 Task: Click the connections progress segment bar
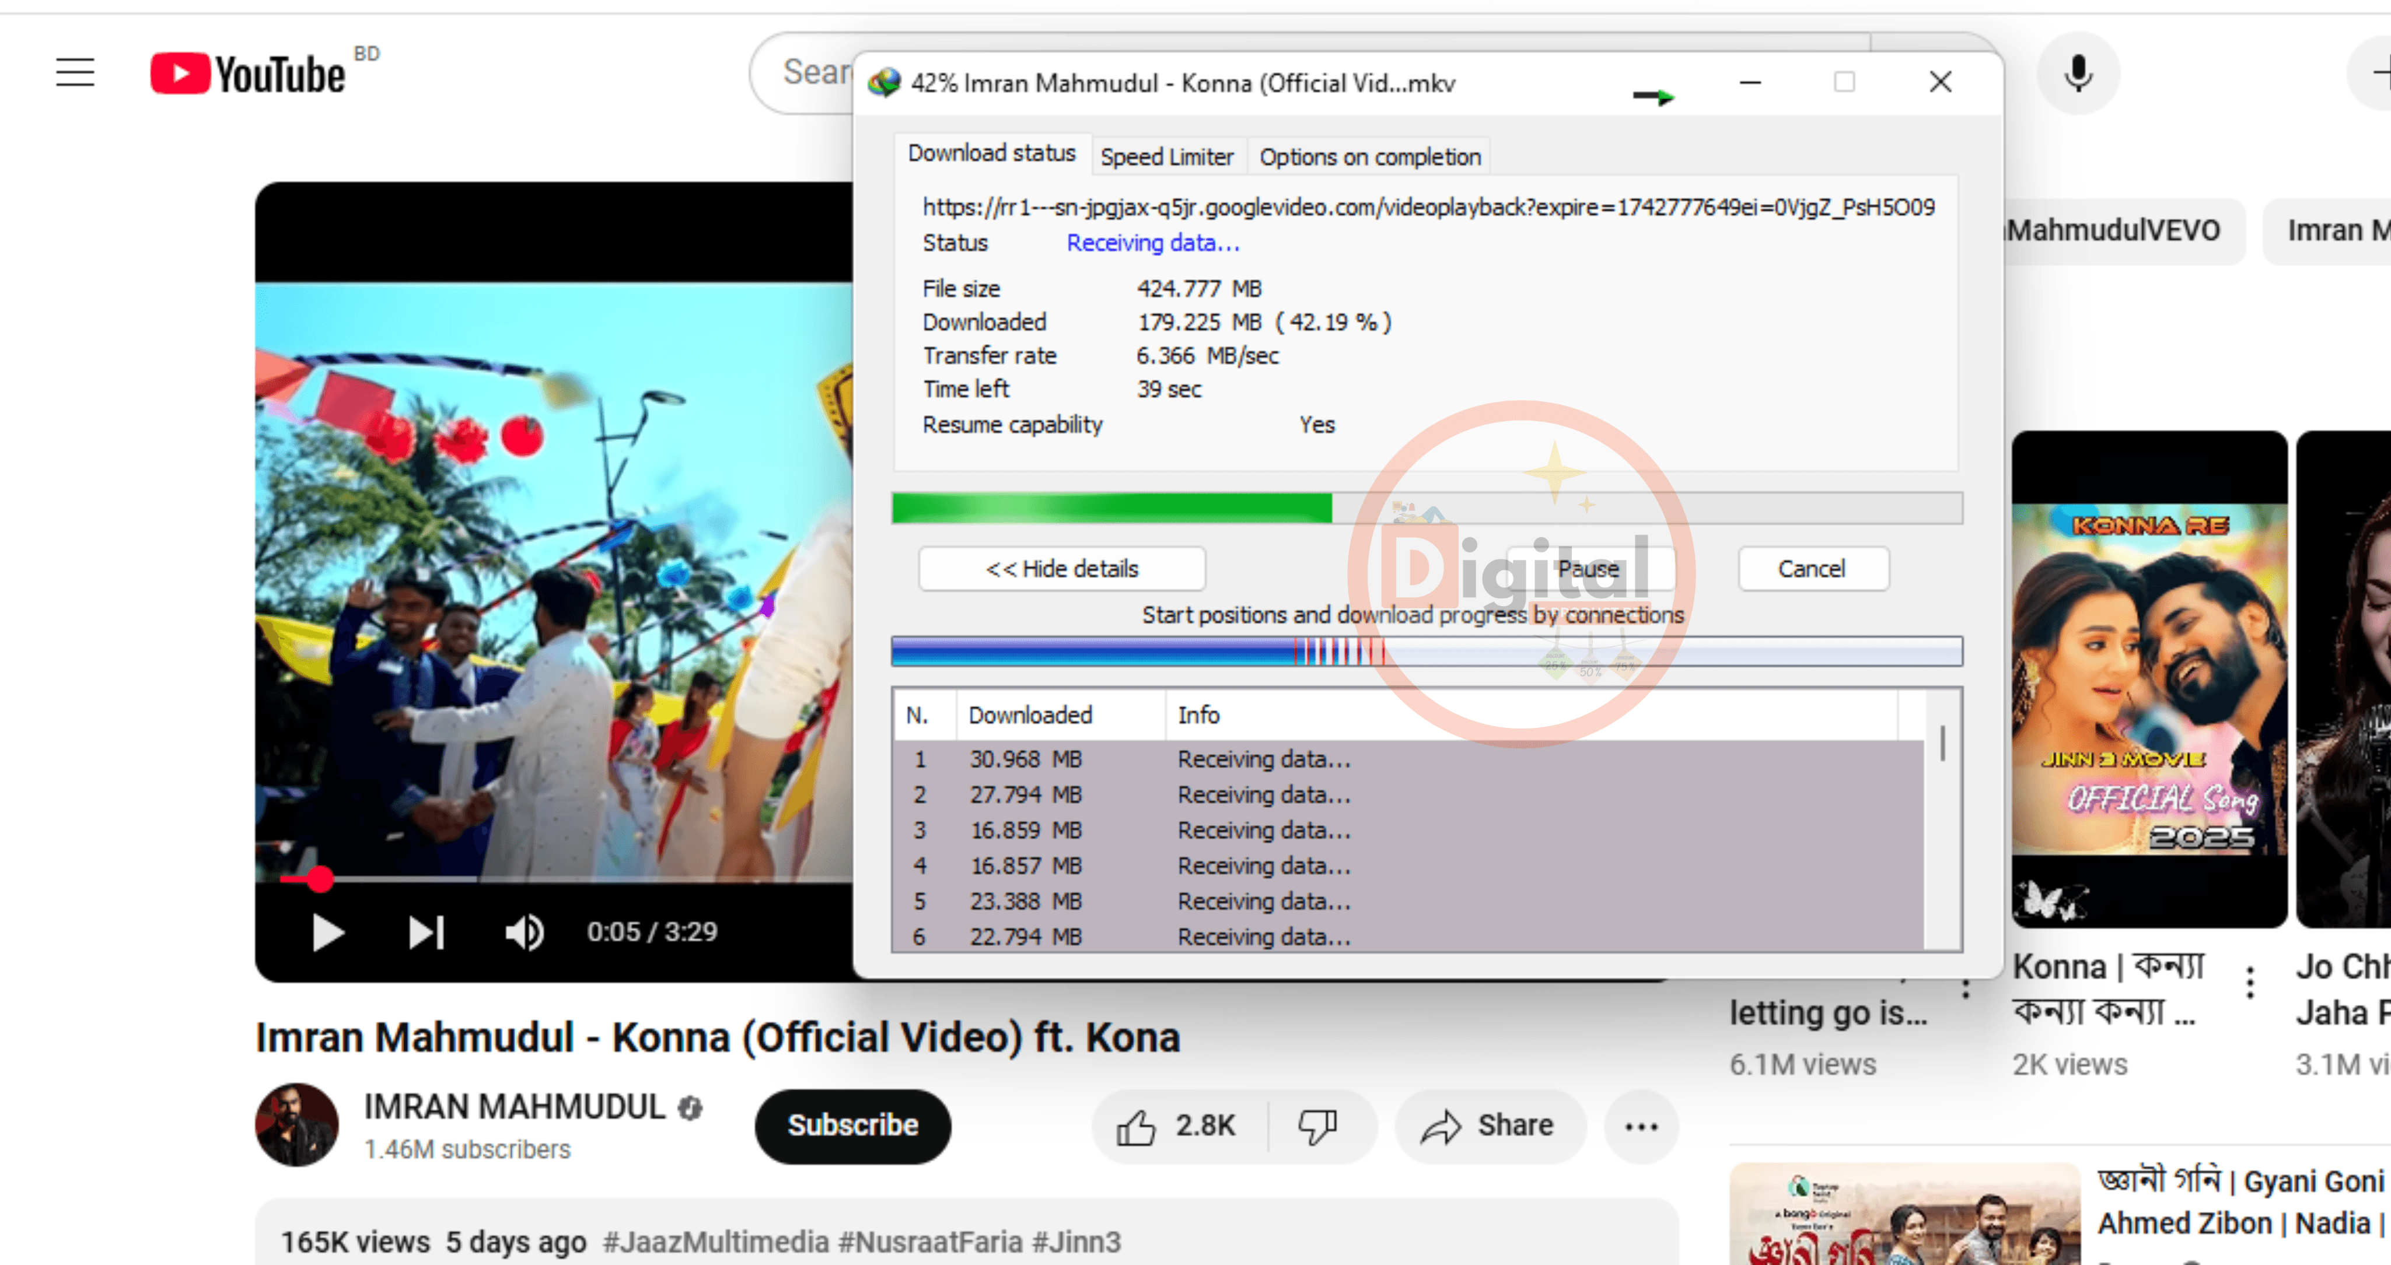point(1427,651)
